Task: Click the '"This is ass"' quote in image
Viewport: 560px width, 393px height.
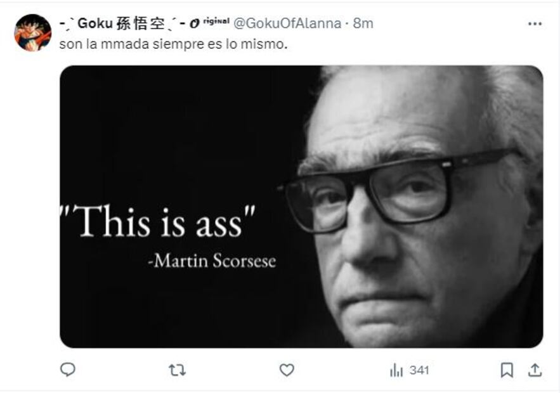Action: (x=157, y=222)
